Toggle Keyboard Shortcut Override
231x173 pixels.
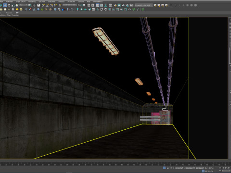(38, 5)
